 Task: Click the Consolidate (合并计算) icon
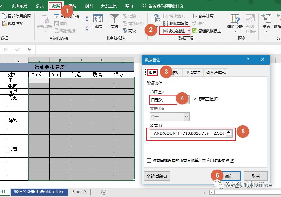(194, 16)
